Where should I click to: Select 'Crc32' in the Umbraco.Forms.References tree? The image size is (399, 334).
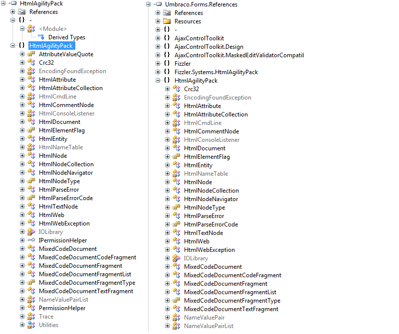192,89
